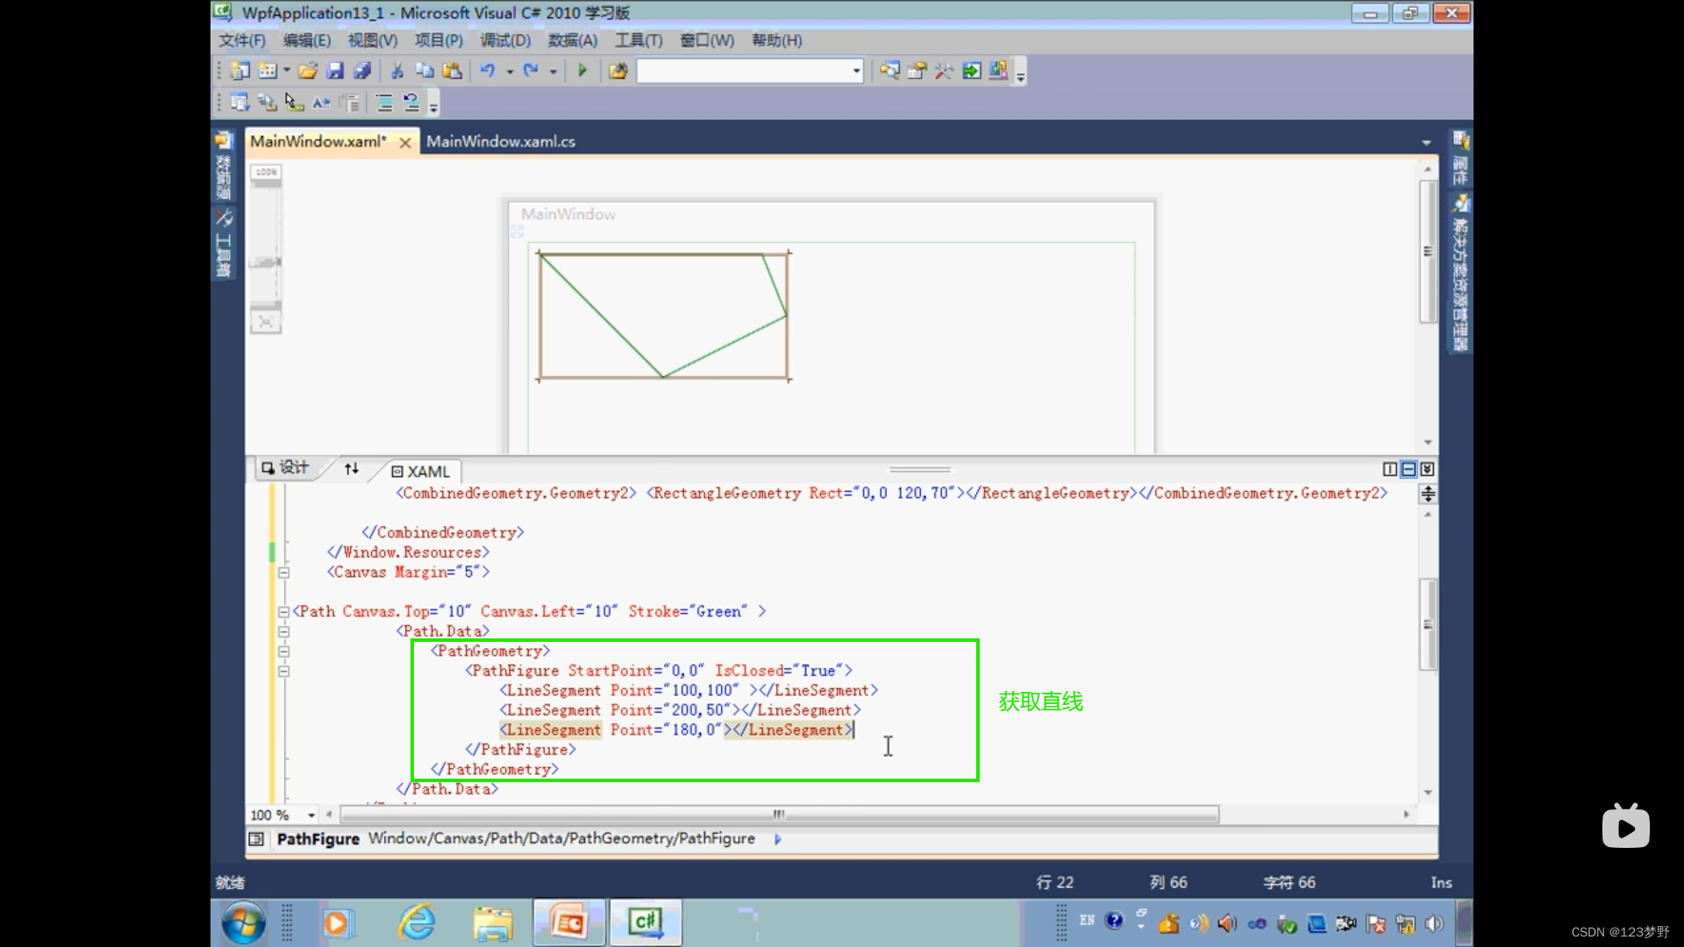This screenshot has width=1684, height=947.
Task: Click the comment out selected lines icon
Action: 384,103
